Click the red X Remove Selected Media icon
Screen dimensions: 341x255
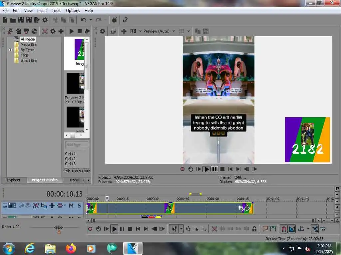pos(45,31)
